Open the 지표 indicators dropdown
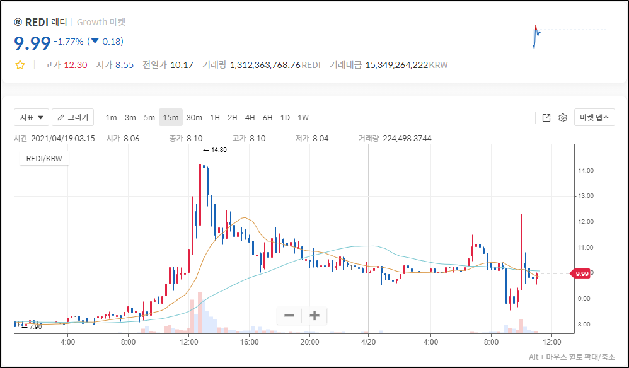The width and height of the screenshot is (629, 368). point(32,117)
